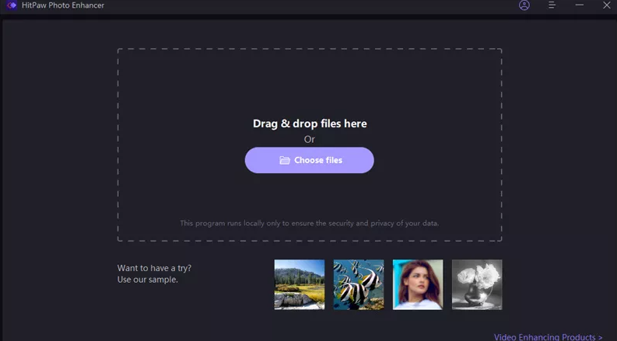Click the 'Or' text above Choose files
Viewport: 617px width, 341px height.
310,140
